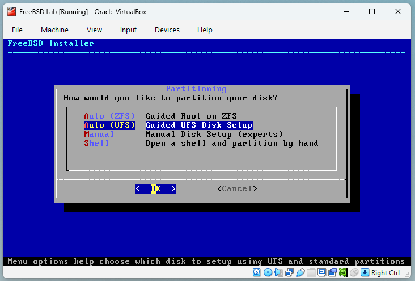This screenshot has width=415, height=281.
Task: Click 'Guided Root-on-ZFS' description text
Action: pyautogui.click(x=191, y=116)
